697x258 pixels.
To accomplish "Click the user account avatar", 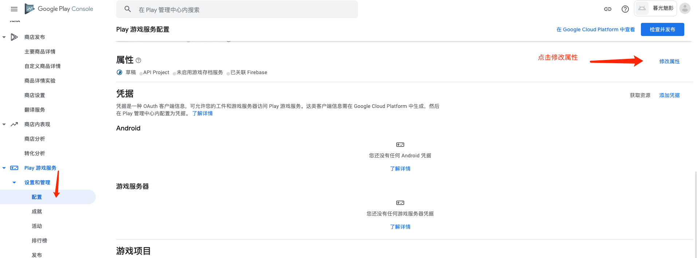I will tap(685, 8).
